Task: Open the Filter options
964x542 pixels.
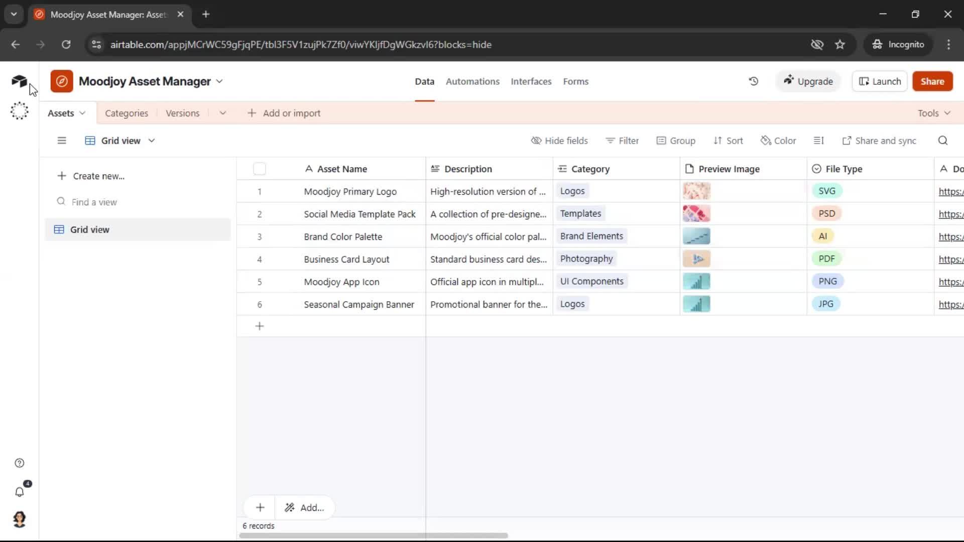Action: 622,141
